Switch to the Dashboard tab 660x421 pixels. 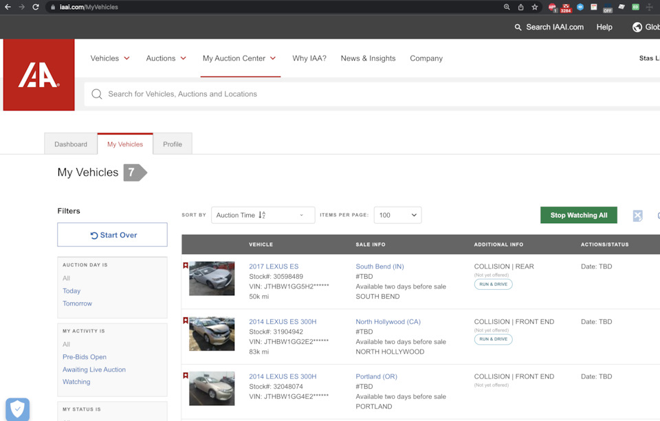pos(71,144)
